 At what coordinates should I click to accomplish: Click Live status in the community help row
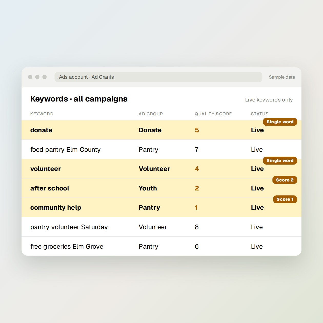[x=257, y=207]
